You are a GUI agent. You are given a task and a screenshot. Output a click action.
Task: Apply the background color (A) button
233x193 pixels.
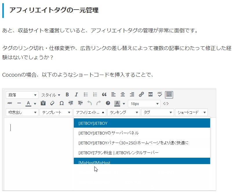(x=117, y=103)
